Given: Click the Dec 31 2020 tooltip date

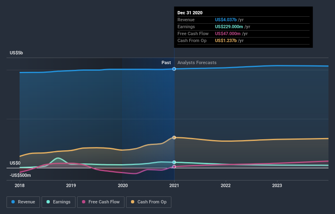Looking at the screenshot, I should [x=190, y=13].
